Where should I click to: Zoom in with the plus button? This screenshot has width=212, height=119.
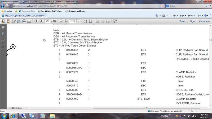[66, 21]
